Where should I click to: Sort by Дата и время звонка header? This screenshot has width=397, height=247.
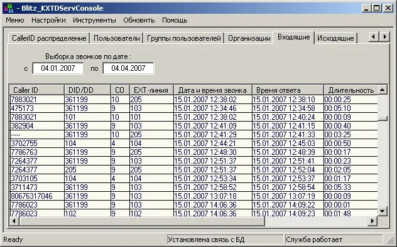(213, 90)
